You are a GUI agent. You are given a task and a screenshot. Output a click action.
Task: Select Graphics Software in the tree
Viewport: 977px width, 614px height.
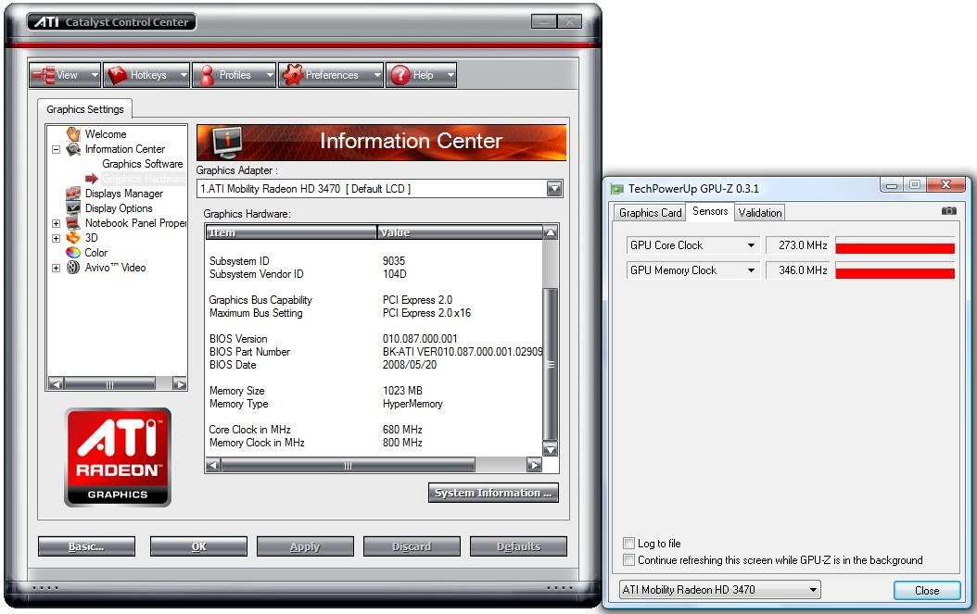pos(142,164)
